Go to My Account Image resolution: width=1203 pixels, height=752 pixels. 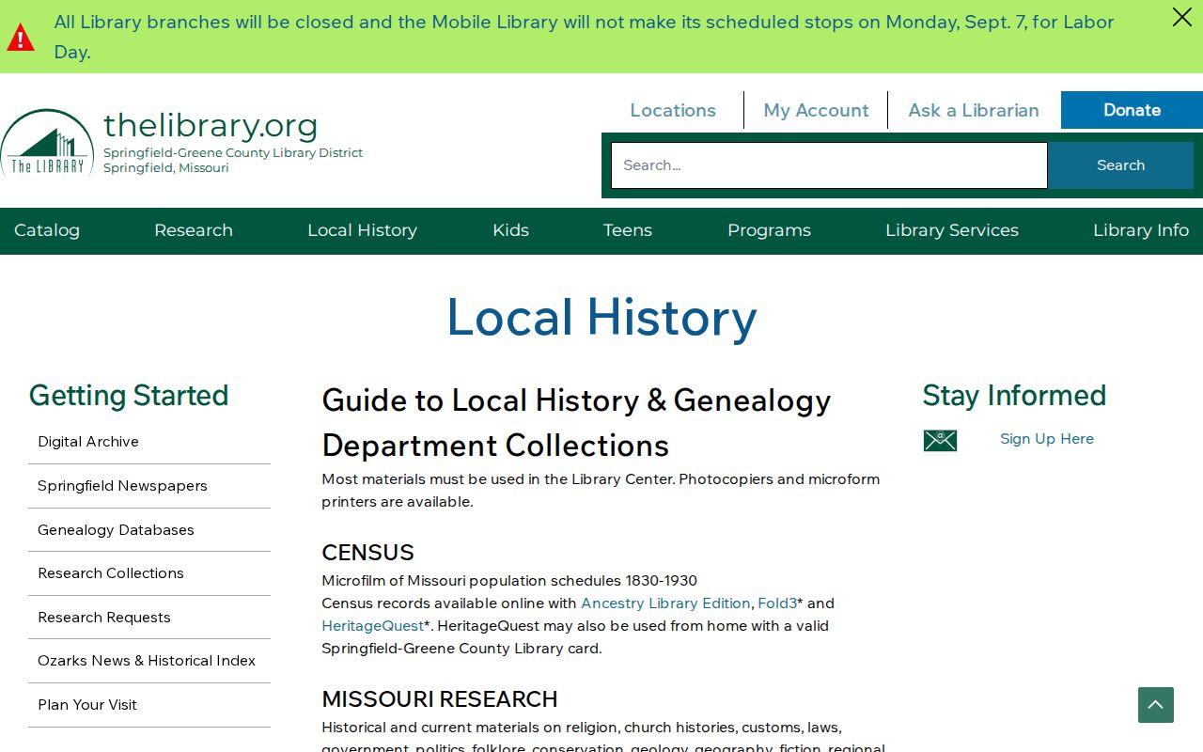pos(816,110)
